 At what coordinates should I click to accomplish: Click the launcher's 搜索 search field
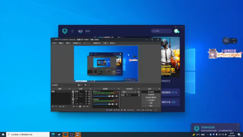point(161,31)
